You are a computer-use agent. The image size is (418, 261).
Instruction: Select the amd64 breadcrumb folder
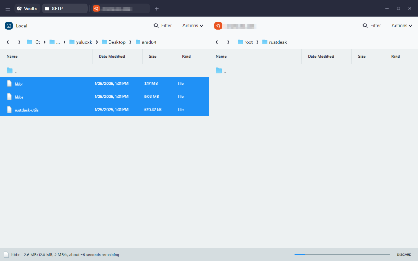(x=146, y=42)
